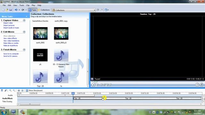Click the Open Project folder icon

pyautogui.click(x=7, y=10)
